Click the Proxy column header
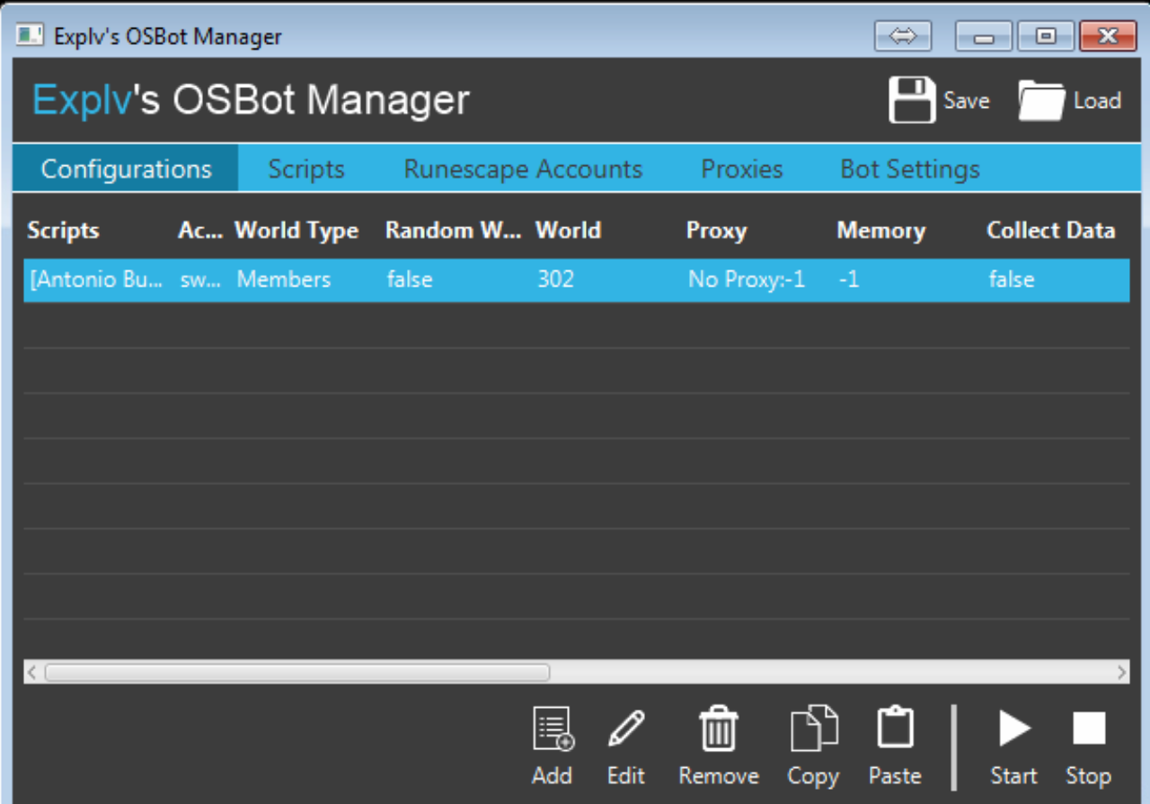This screenshot has height=804, width=1150. (716, 231)
